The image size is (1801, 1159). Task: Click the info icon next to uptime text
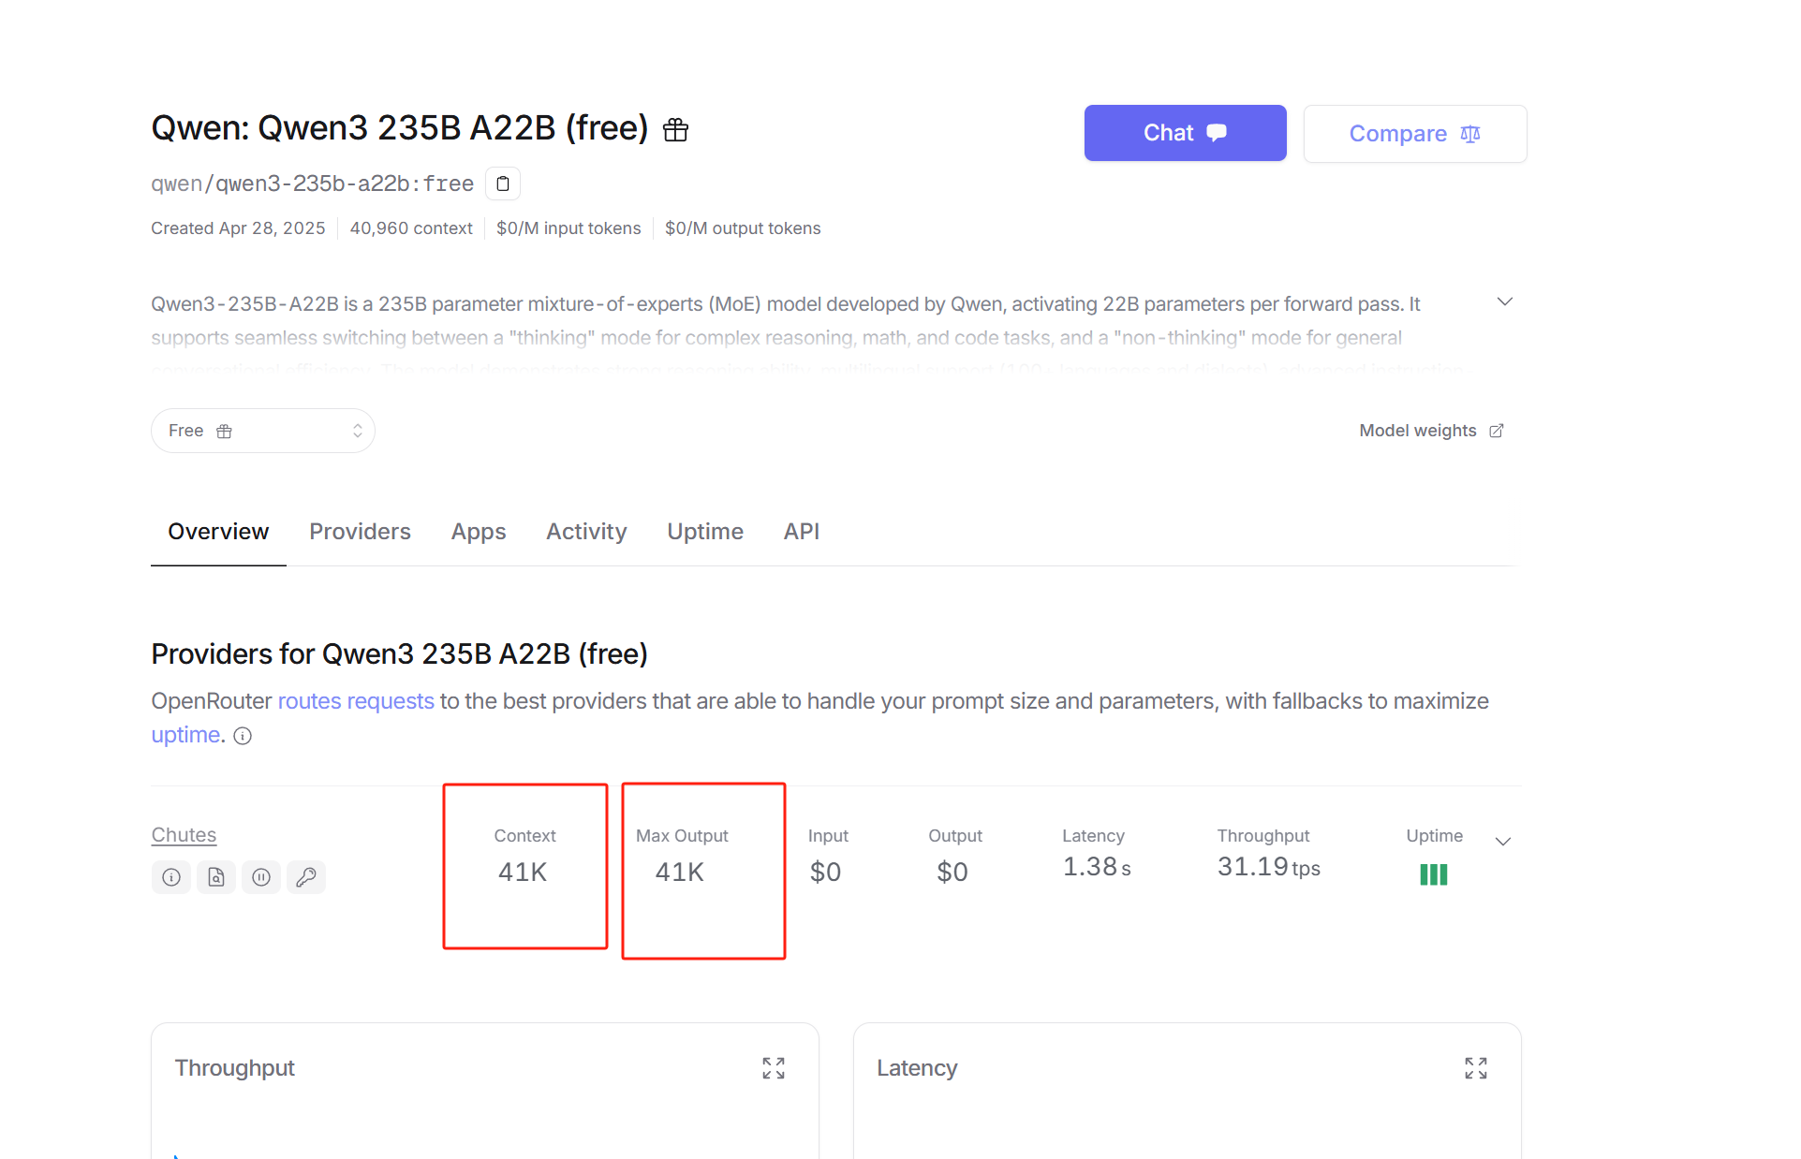[243, 736]
